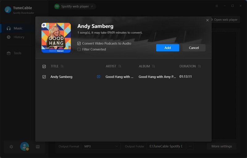Click the Output Folder path field
This screenshot has height=158, width=247.
(x=166, y=146)
